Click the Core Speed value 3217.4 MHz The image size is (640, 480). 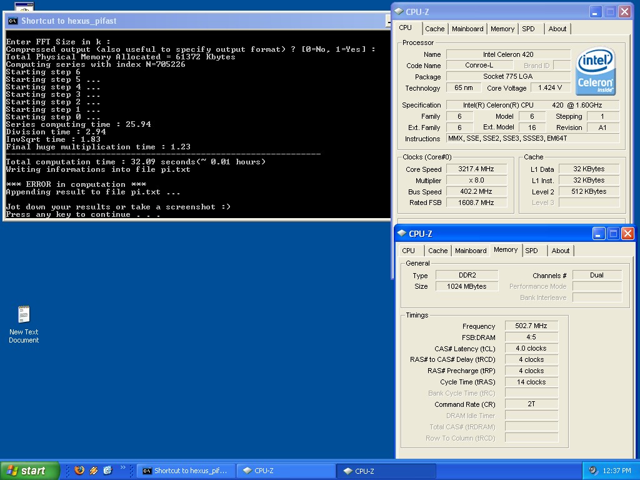coord(476,169)
